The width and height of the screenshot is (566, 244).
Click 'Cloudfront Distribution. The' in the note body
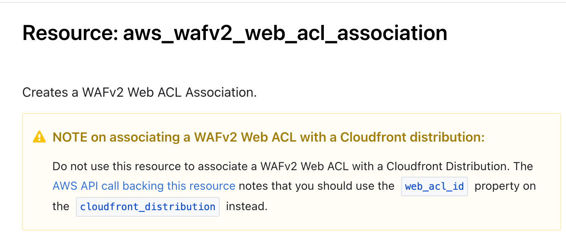click(460, 166)
